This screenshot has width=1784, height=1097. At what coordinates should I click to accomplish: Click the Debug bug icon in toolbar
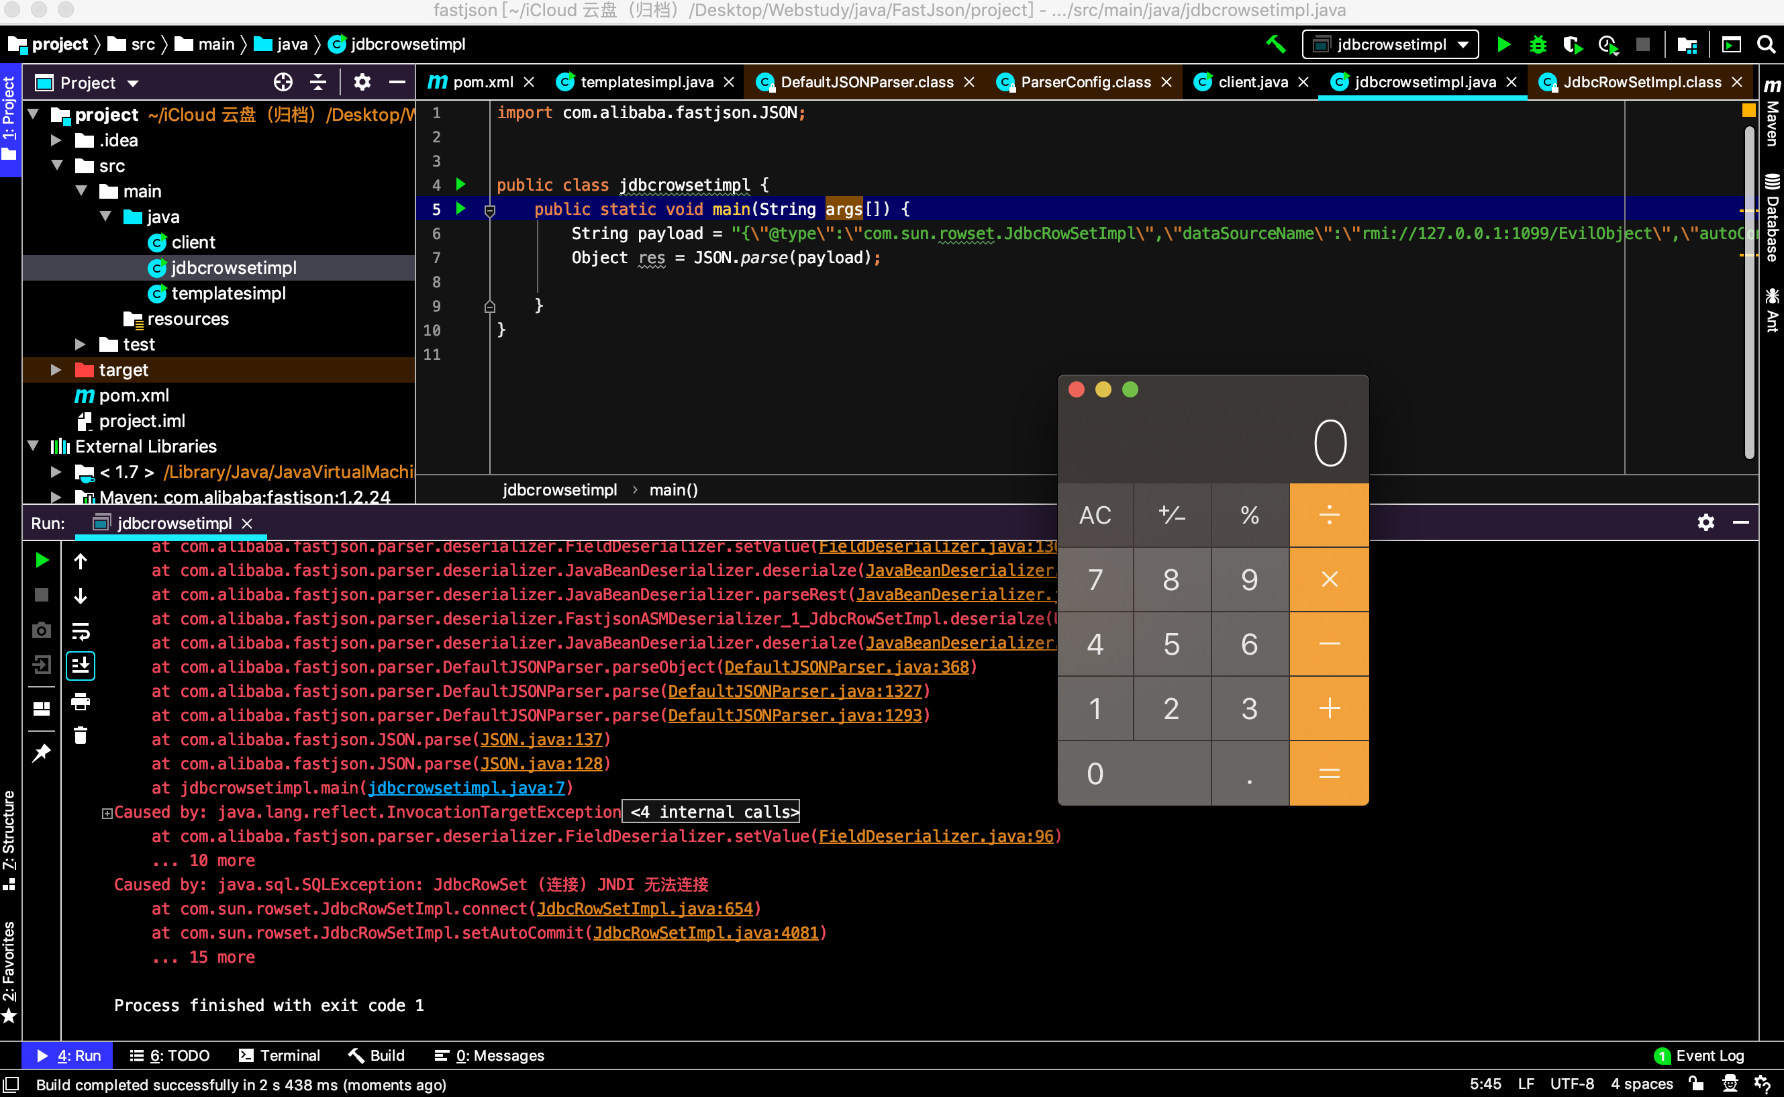click(x=1537, y=44)
